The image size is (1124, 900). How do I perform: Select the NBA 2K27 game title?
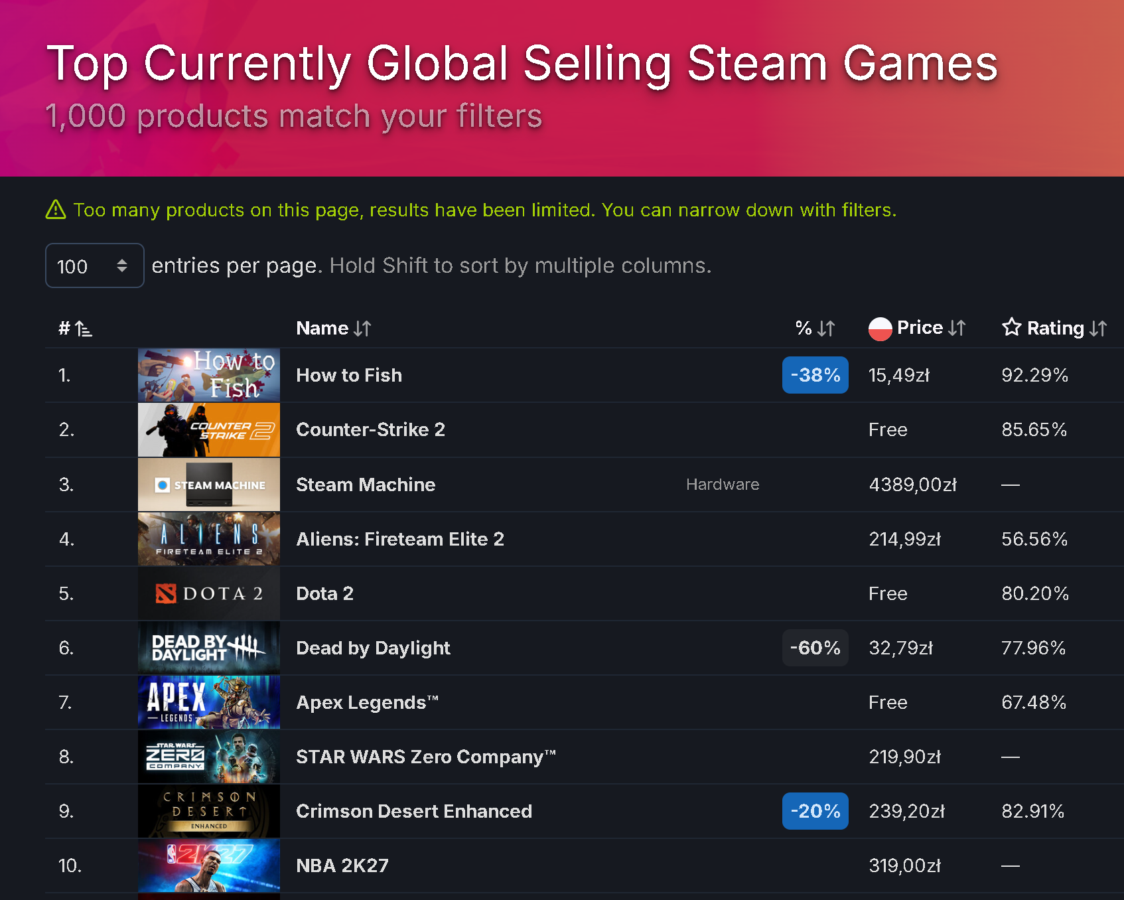click(342, 865)
